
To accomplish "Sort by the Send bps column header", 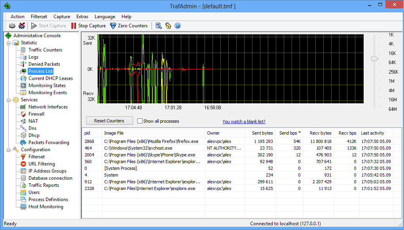I will 289,133.
